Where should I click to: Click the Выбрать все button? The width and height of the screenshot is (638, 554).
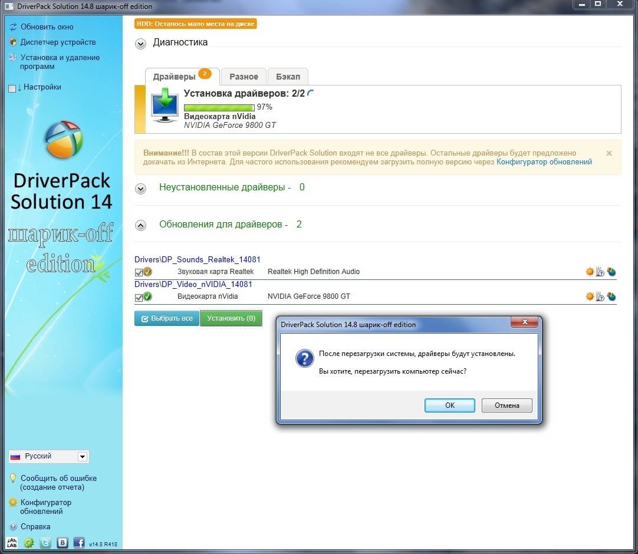pyautogui.click(x=167, y=318)
